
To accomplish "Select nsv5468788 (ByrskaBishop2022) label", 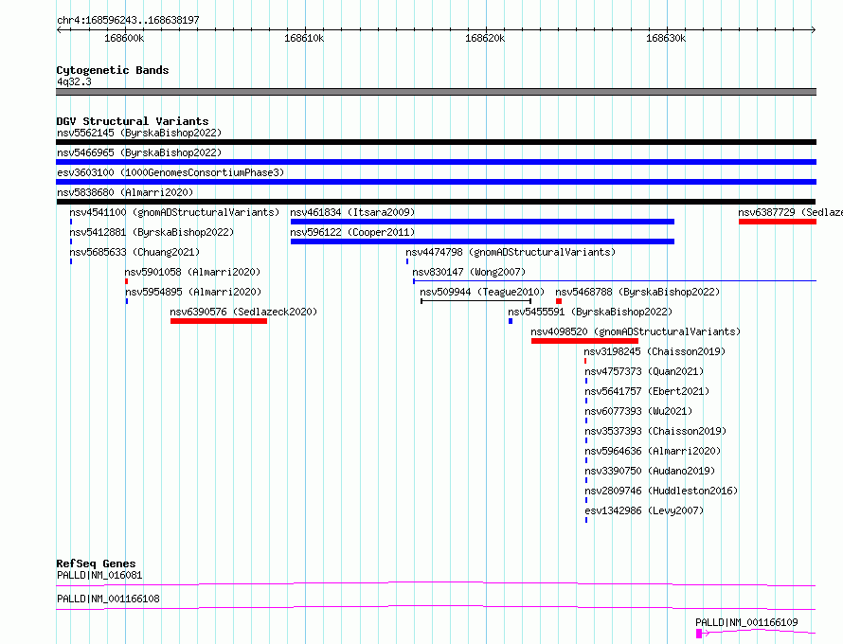I will coord(637,292).
